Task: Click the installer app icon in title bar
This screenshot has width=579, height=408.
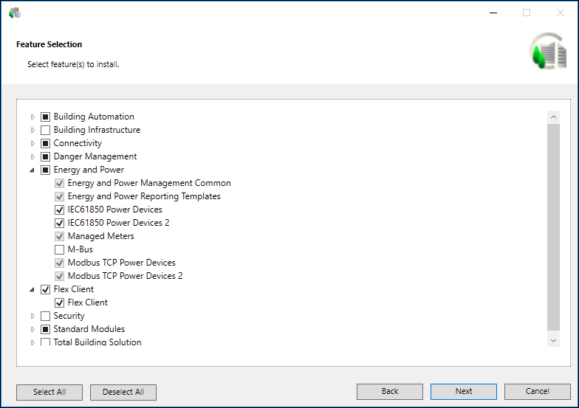Action: point(15,13)
